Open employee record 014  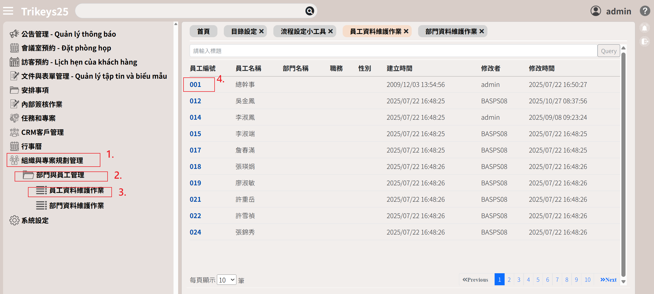point(195,117)
